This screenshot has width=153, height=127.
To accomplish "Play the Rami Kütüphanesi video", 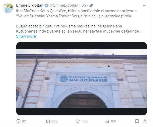I will click(x=82, y=79).
